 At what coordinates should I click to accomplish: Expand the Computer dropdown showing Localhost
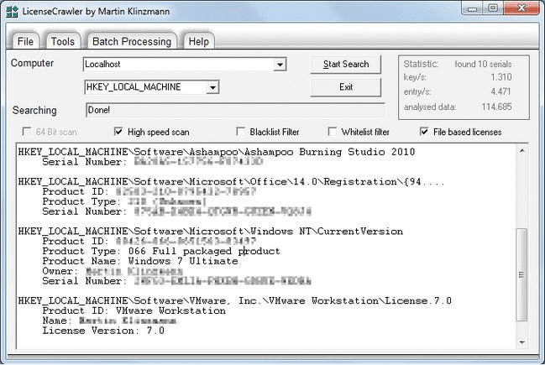coord(280,65)
